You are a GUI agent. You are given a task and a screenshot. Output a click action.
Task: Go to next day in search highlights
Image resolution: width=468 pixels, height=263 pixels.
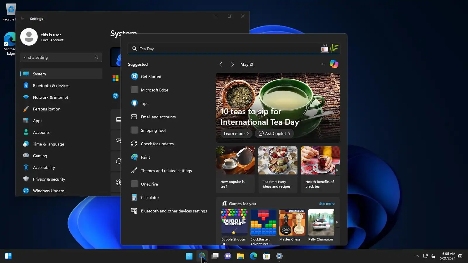tap(232, 64)
